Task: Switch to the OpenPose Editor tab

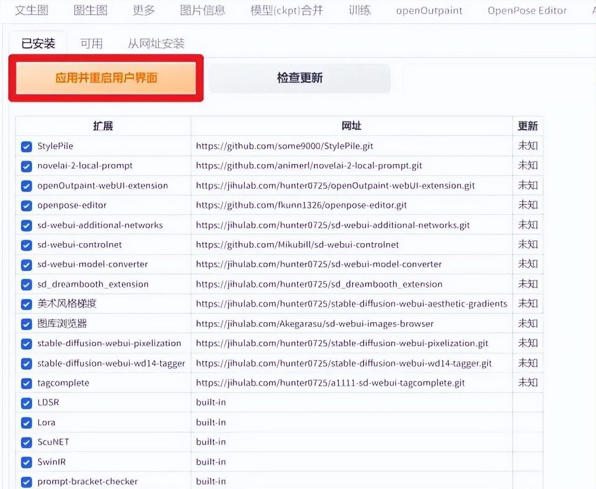Action: tap(527, 10)
